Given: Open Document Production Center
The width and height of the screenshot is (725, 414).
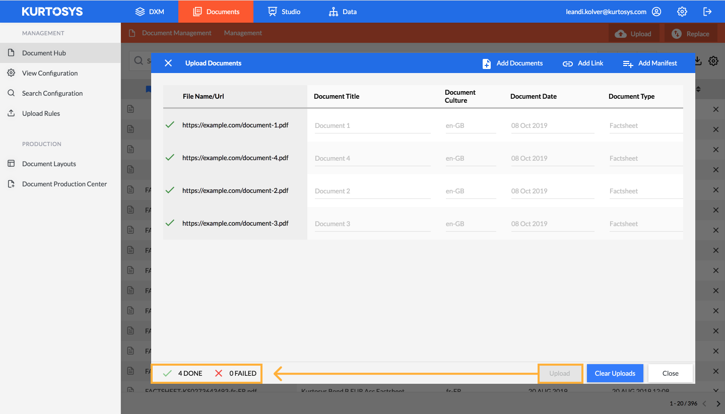Looking at the screenshot, I should coord(60,184).
